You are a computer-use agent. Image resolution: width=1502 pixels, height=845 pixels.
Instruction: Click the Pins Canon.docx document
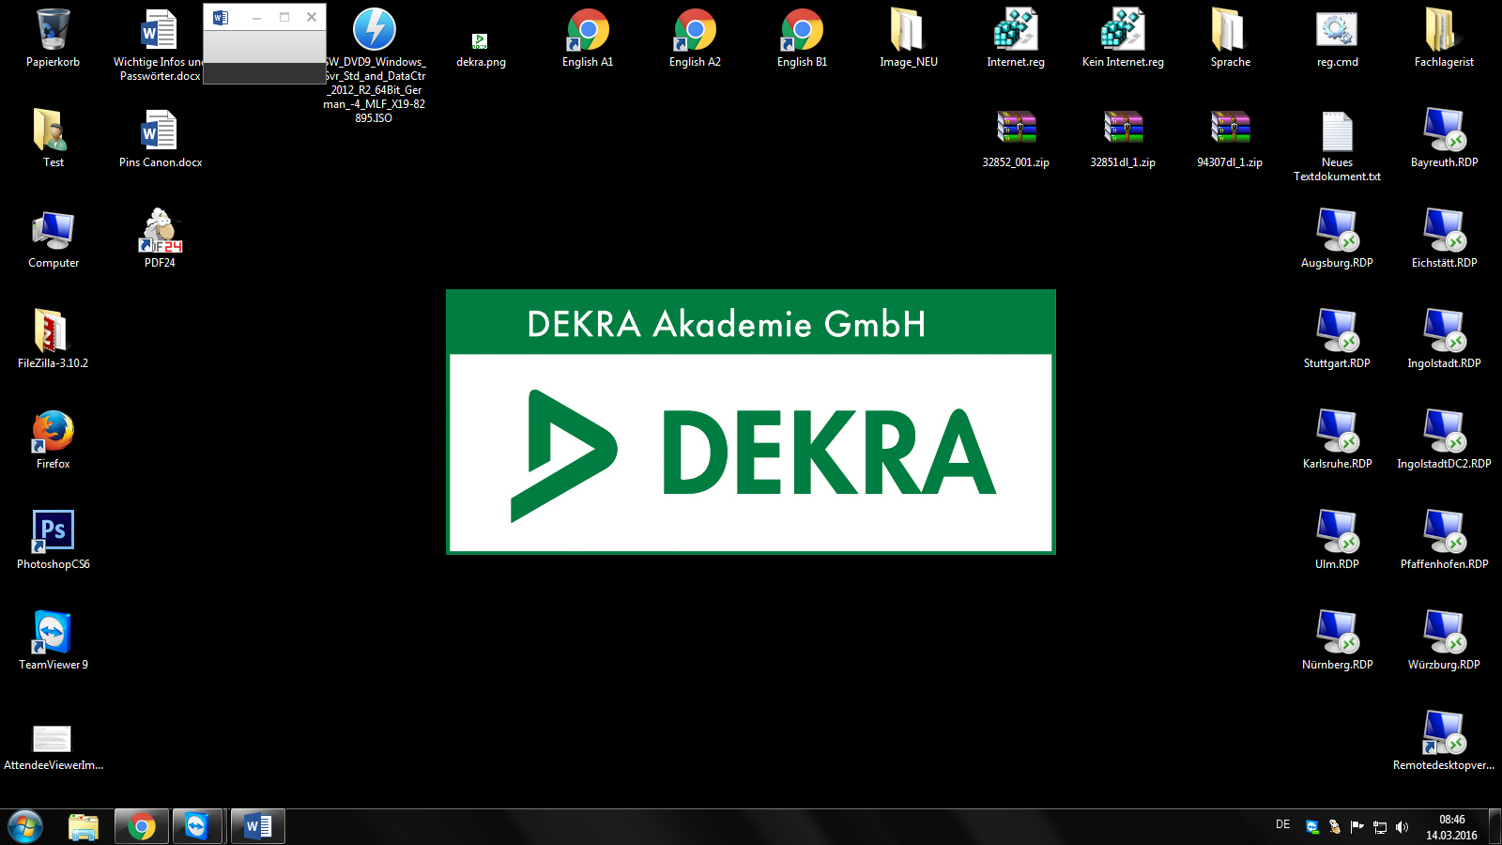[x=160, y=131]
